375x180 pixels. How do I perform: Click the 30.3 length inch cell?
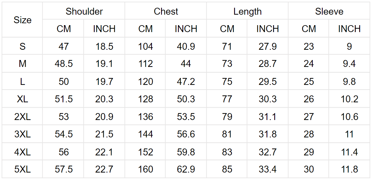(x=267, y=99)
